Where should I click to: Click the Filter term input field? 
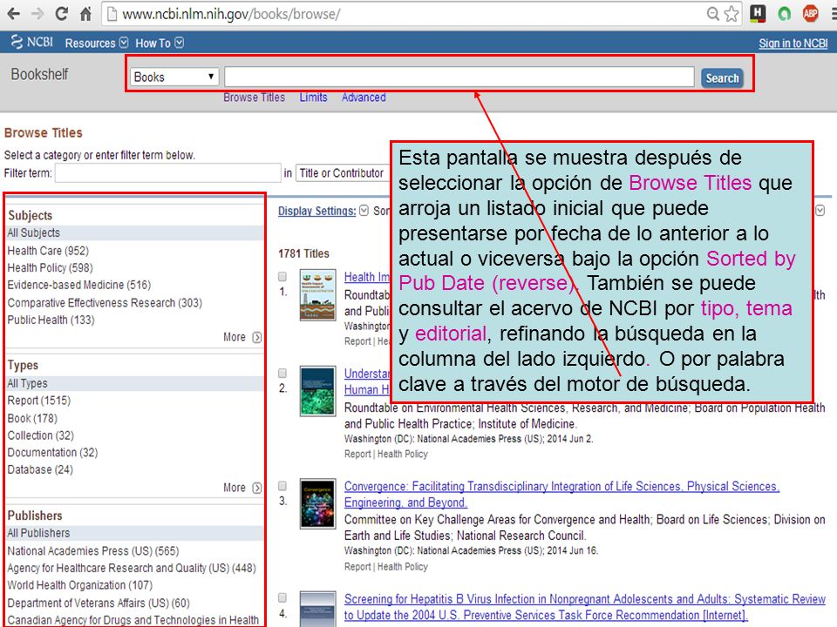[168, 172]
